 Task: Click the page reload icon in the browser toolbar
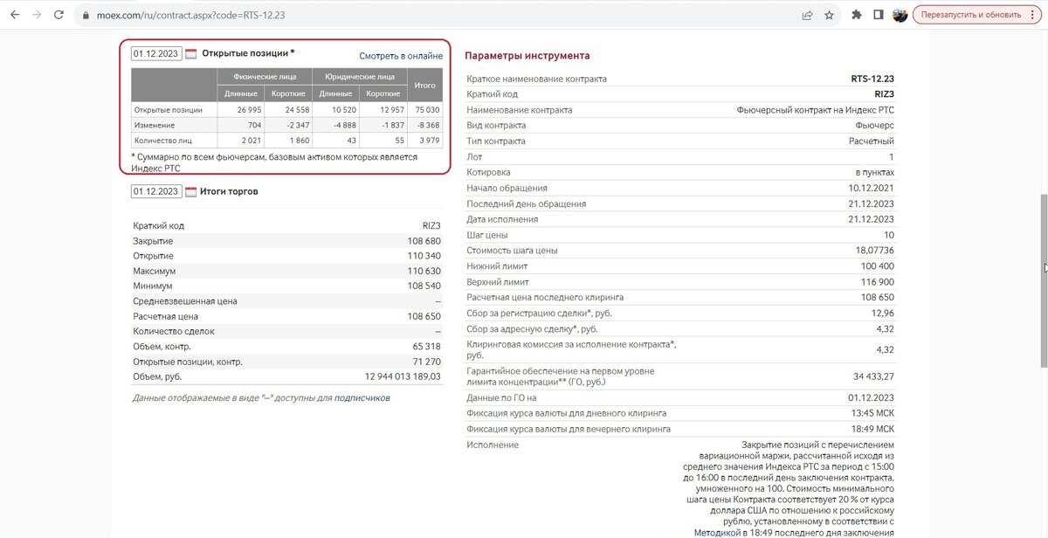click(x=59, y=14)
